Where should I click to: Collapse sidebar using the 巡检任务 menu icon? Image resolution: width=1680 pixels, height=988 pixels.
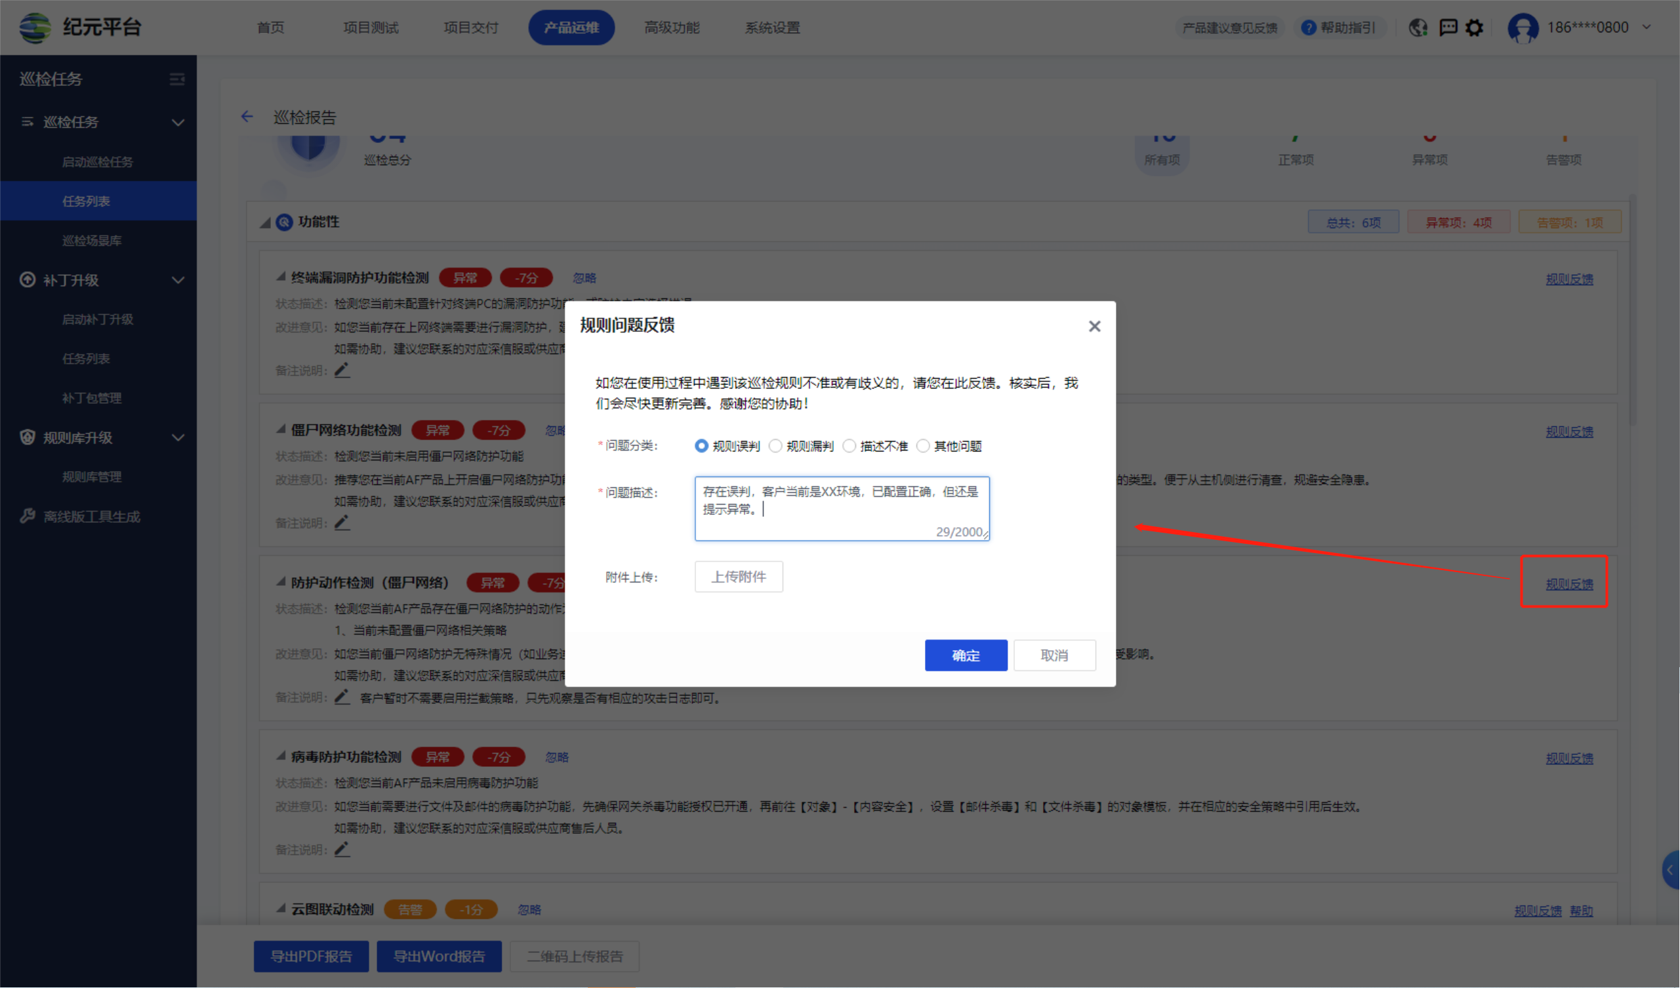point(176,79)
